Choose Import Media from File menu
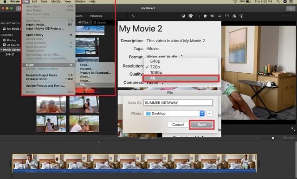 point(49,25)
